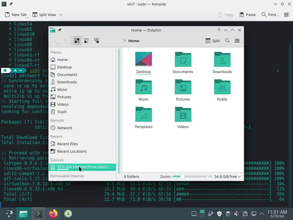This screenshot has width=293, height=220.
Task: Click Copy in Konsole toolbar
Action: tap(225, 15)
